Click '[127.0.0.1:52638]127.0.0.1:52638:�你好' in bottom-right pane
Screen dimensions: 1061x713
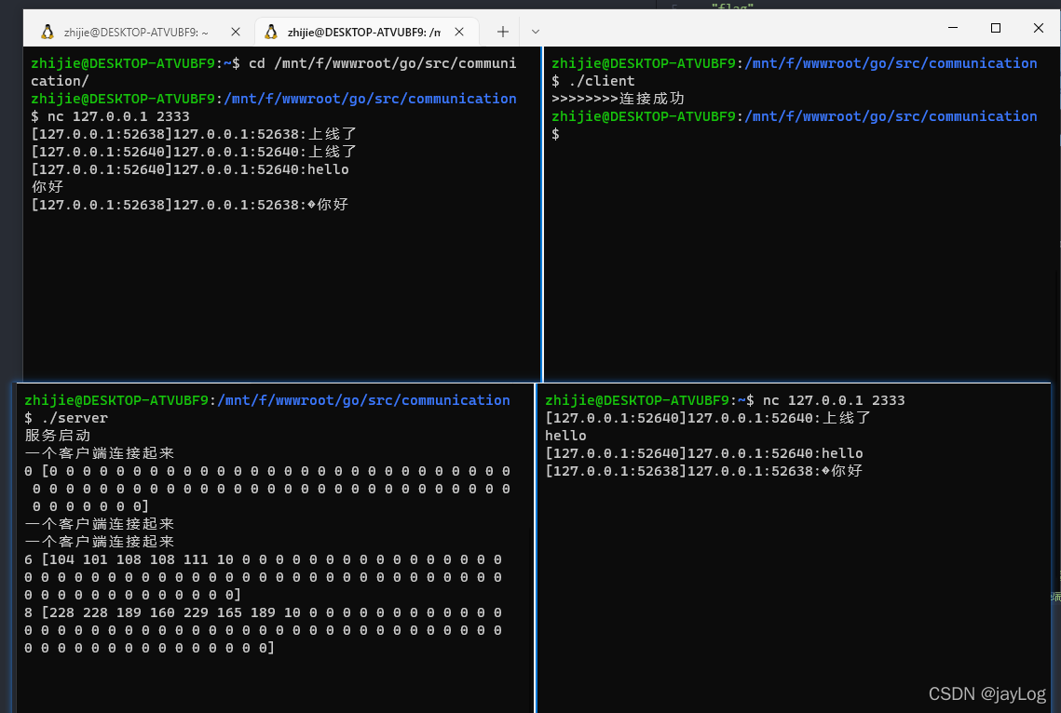[703, 470]
